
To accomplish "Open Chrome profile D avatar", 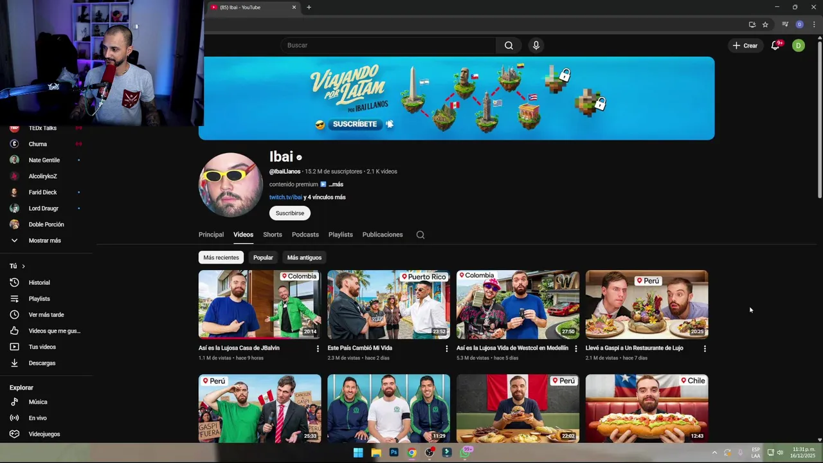I will click(x=799, y=24).
